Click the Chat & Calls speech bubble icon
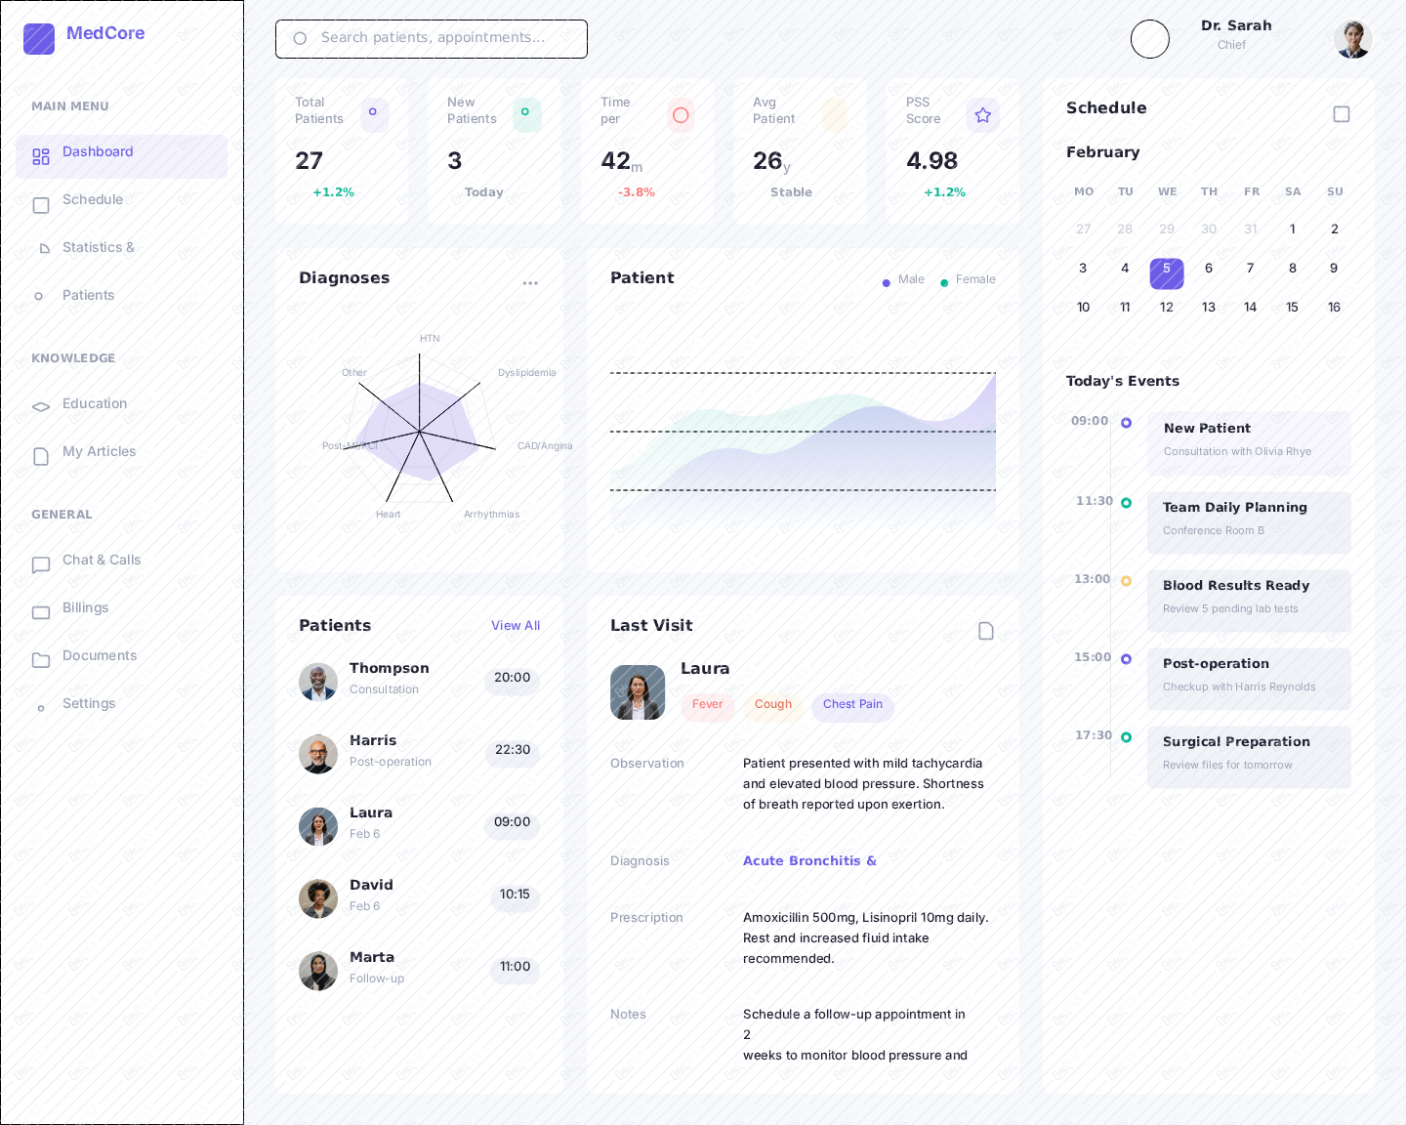This screenshot has width=1406, height=1125. [x=41, y=564]
